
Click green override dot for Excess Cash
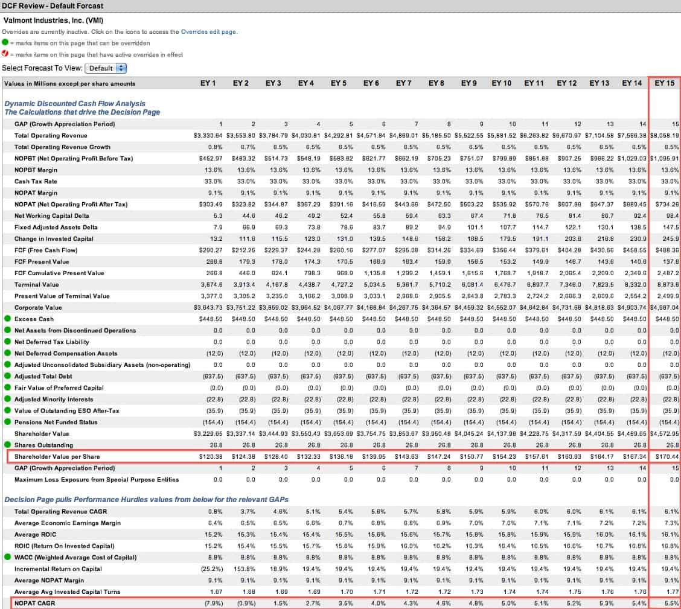[7, 319]
